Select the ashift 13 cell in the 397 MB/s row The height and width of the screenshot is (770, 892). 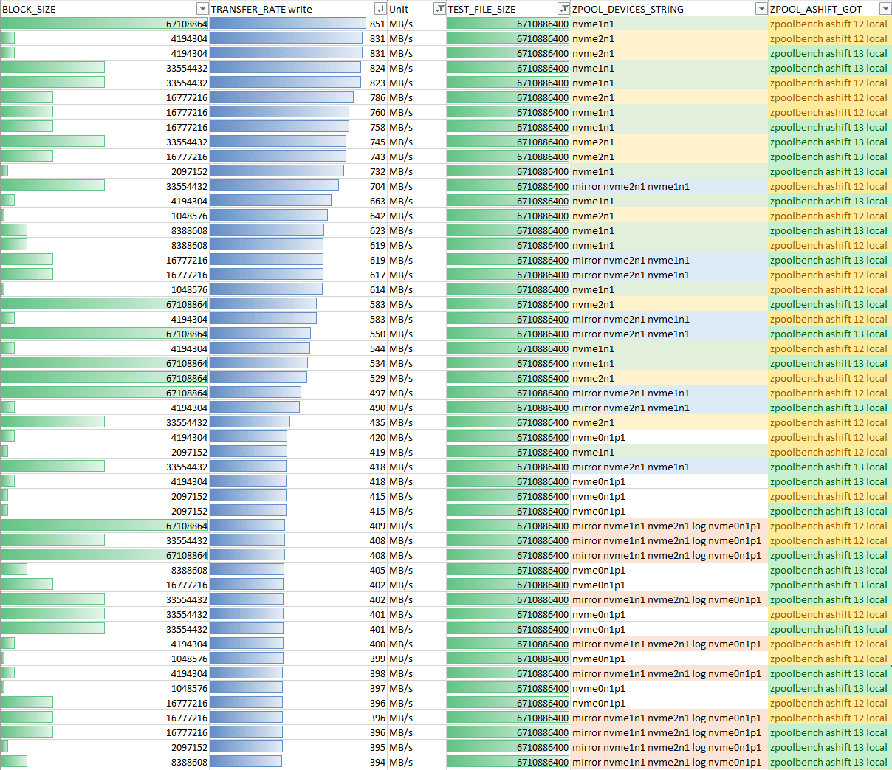pos(830,688)
